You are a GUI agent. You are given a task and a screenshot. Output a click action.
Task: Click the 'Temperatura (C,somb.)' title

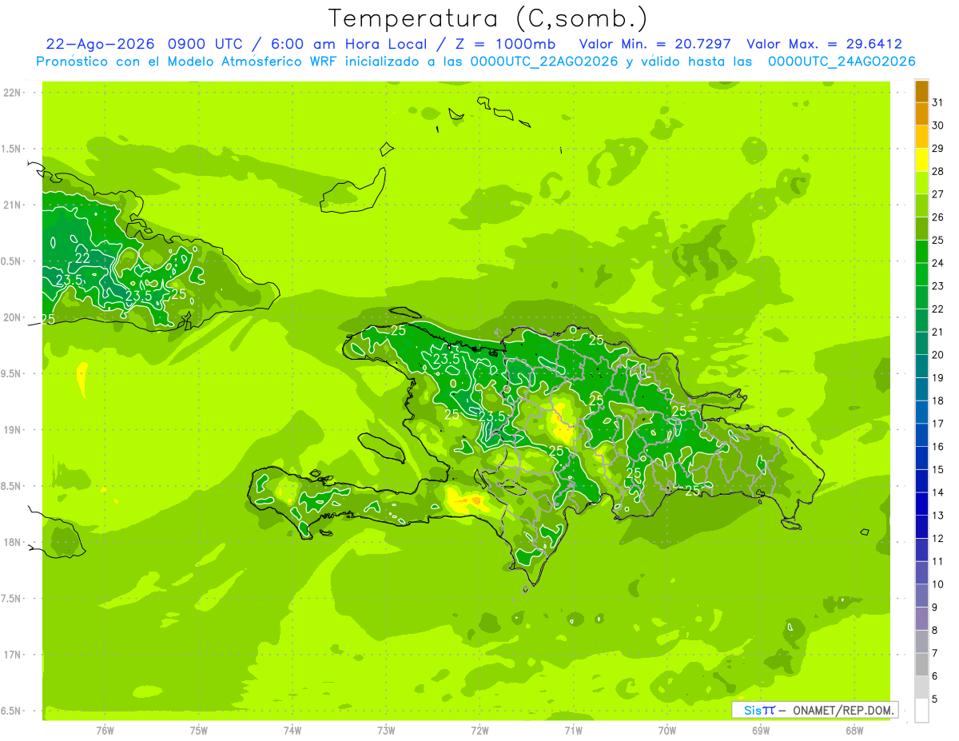point(487,18)
